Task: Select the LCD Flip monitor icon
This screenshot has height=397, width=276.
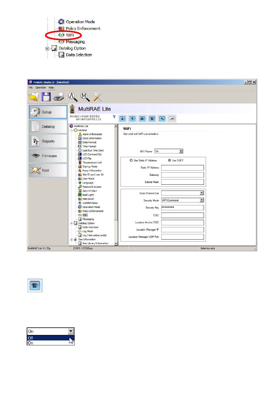Action: [x=80, y=159]
